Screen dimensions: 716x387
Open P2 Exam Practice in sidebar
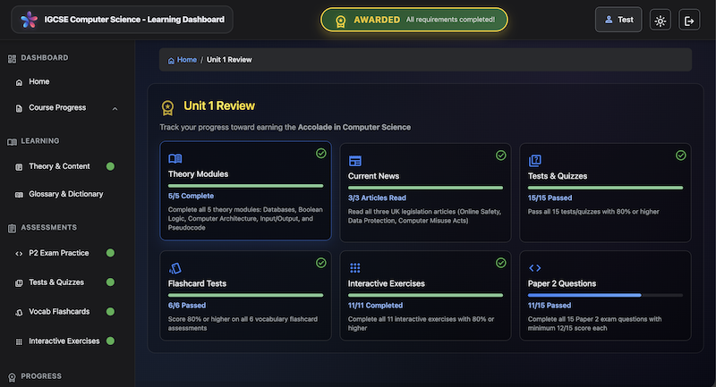(x=58, y=253)
